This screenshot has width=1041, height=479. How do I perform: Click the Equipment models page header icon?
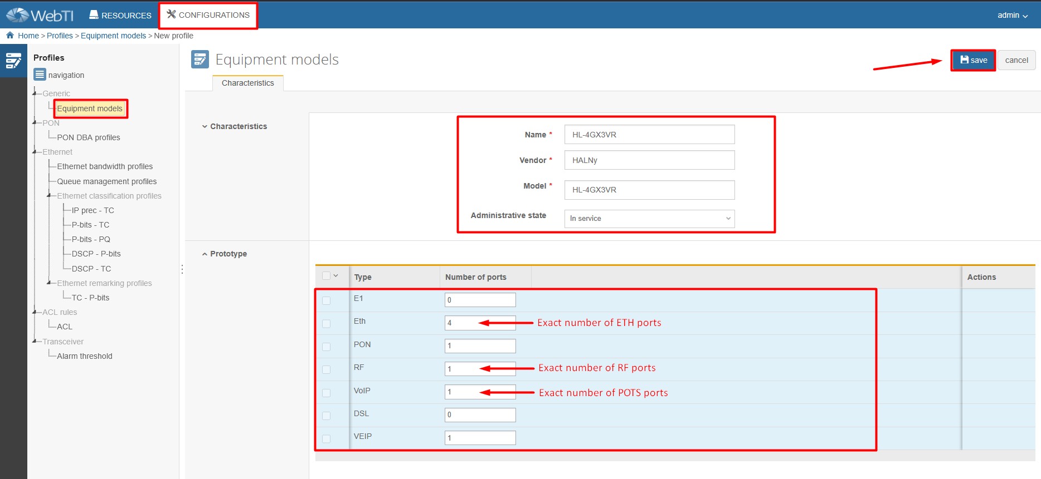[200, 60]
